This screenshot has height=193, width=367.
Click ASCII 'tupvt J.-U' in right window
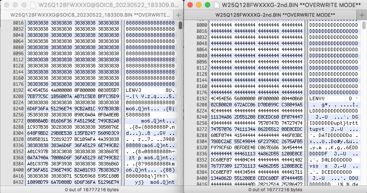326,129
